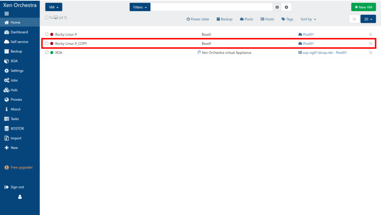Open row actions menu for XOA

pyautogui.click(x=371, y=53)
